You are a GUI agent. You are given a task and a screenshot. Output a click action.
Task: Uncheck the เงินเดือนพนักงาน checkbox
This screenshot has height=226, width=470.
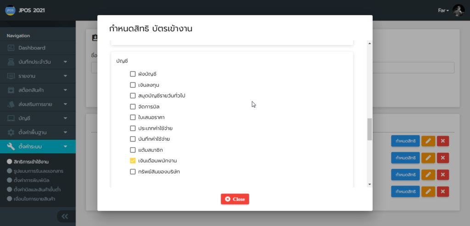(x=133, y=161)
